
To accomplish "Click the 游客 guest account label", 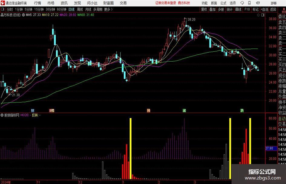I will pos(273,3).
